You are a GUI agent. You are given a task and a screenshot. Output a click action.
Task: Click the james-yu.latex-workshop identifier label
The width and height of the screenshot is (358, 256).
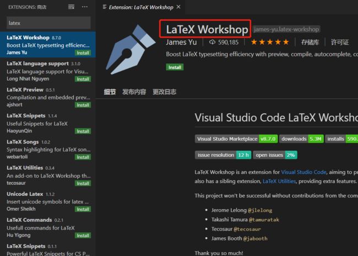[x=286, y=29]
